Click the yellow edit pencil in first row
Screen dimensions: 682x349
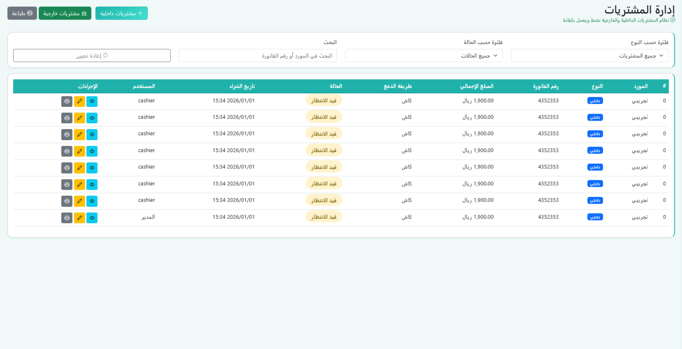pyautogui.click(x=79, y=101)
